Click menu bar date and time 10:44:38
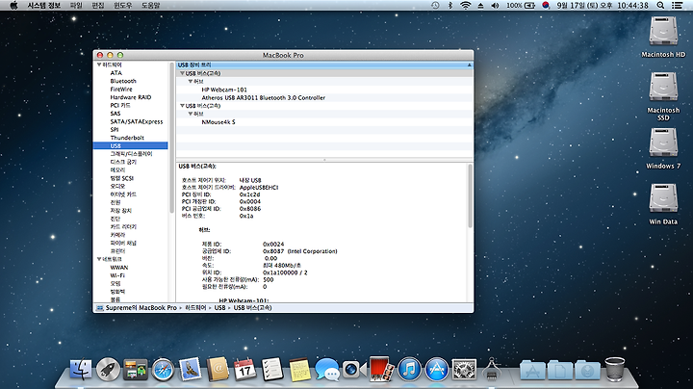Image resolution: width=693 pixels, height=389 pixels. click(603, 6)
